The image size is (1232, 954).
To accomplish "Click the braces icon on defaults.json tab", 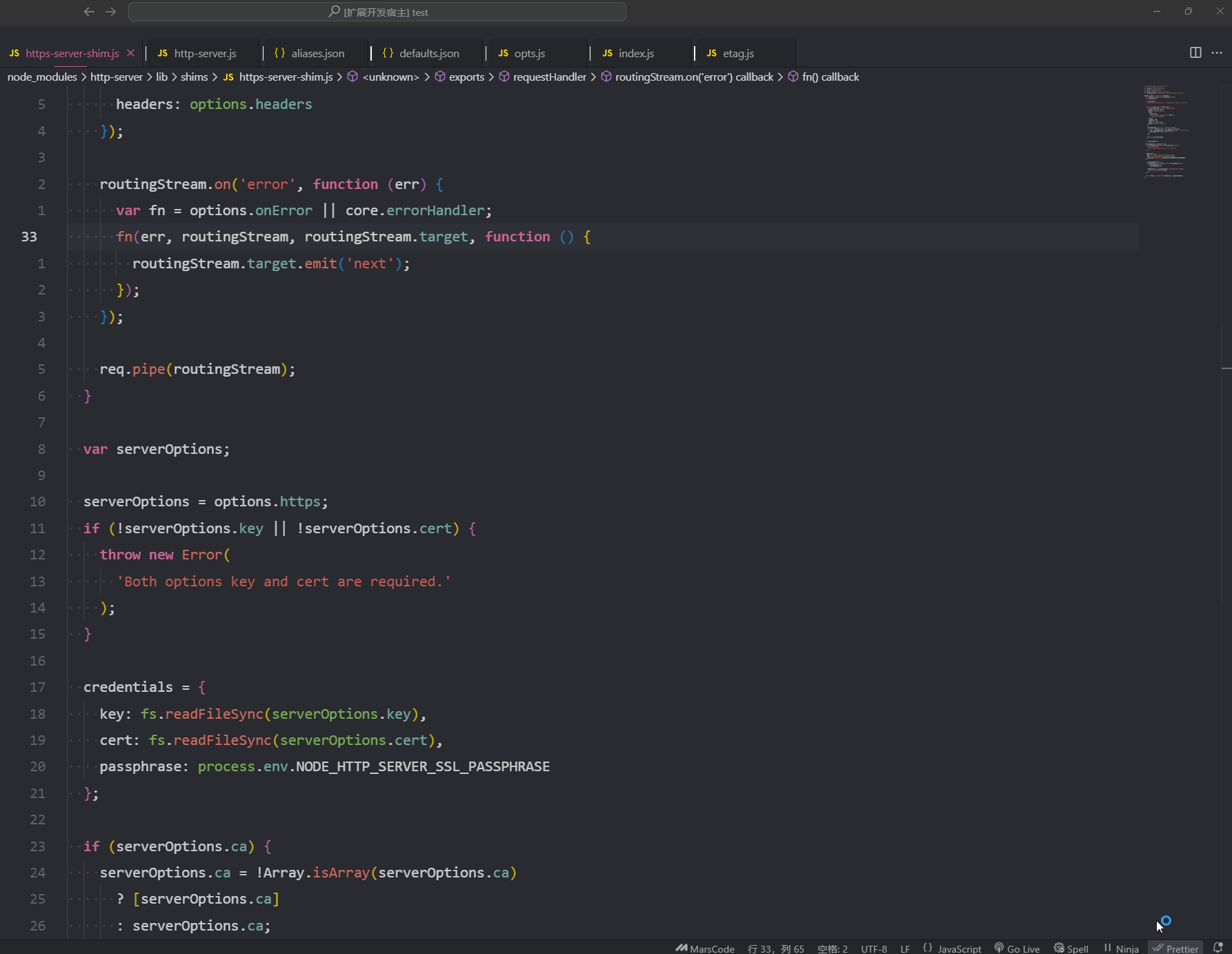I will (388, 53).
